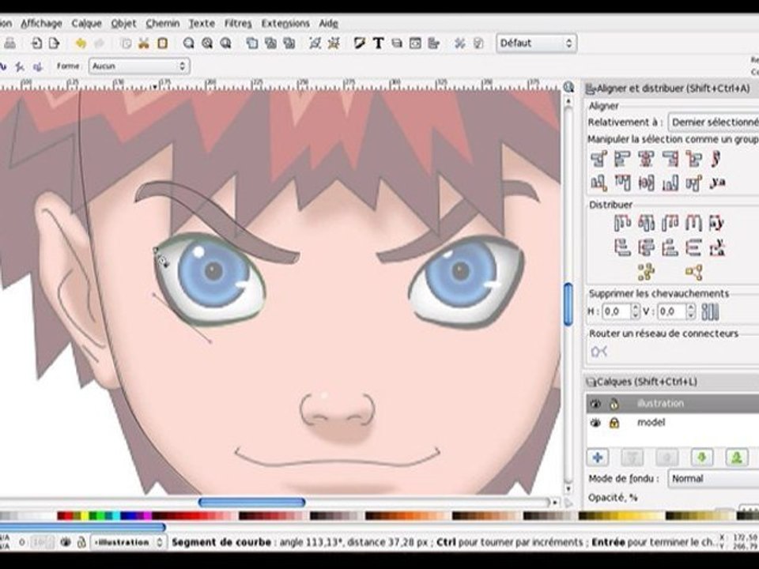This screenshot has width=759, height=569.
Task: Click the H overlap value field
Action: click(616, 311)
